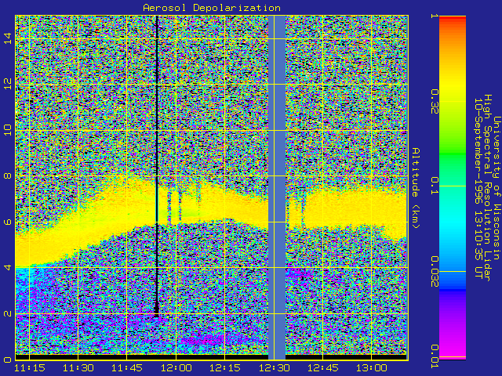Click the altitude label 6
Image resolution: width=502 pixels, height=376 pixels.
[x=8, y=222]
